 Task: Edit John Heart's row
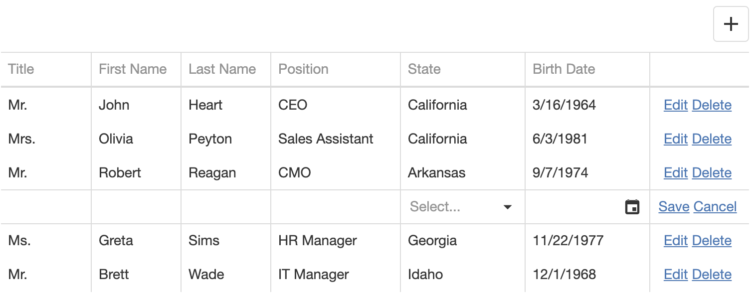676,105
